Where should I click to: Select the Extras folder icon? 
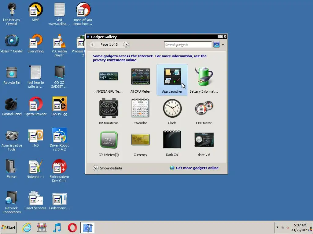click(x=12, y=169)
